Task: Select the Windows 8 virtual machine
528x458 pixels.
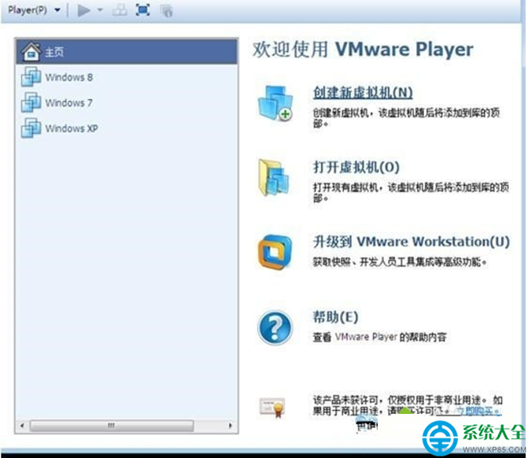Action: click(x=127, y=77)
